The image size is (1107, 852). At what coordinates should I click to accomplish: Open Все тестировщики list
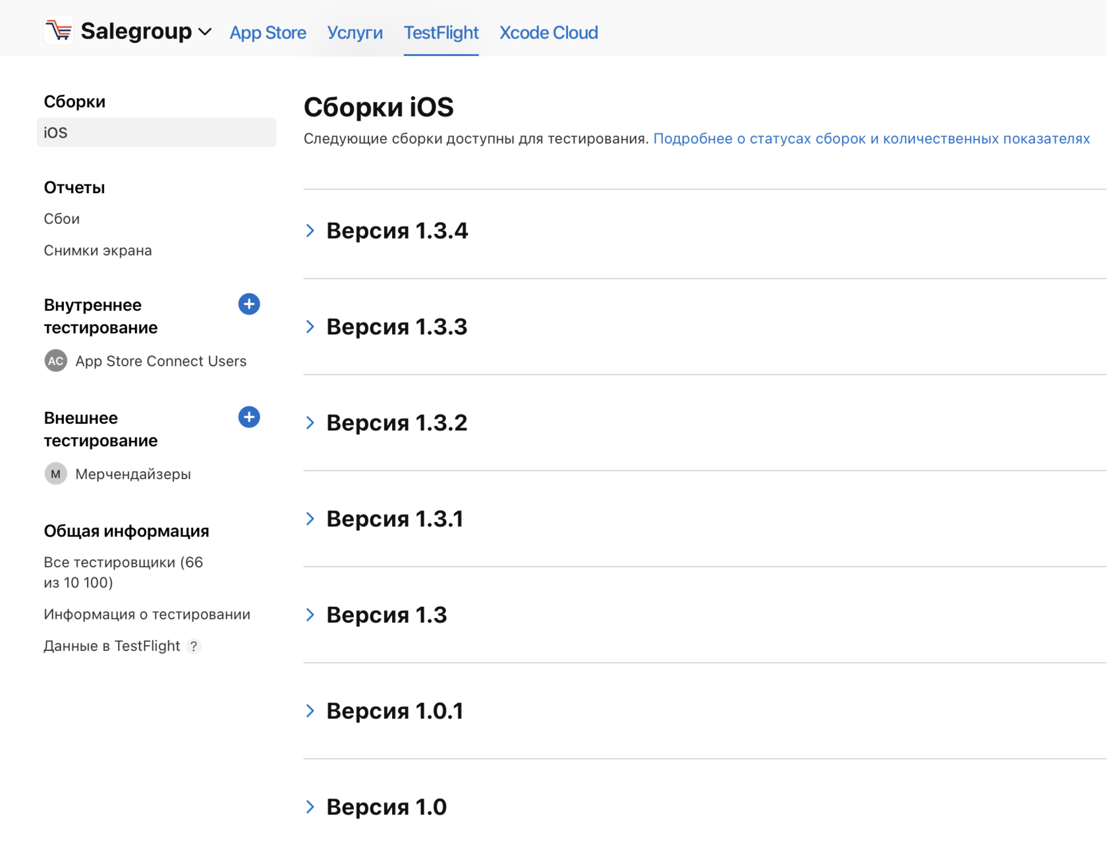[123, 572]
